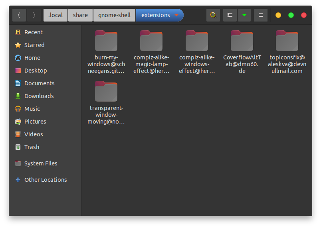Go to Home in the sidebar
Screen dimensions: 321x228
coord(45,58)
